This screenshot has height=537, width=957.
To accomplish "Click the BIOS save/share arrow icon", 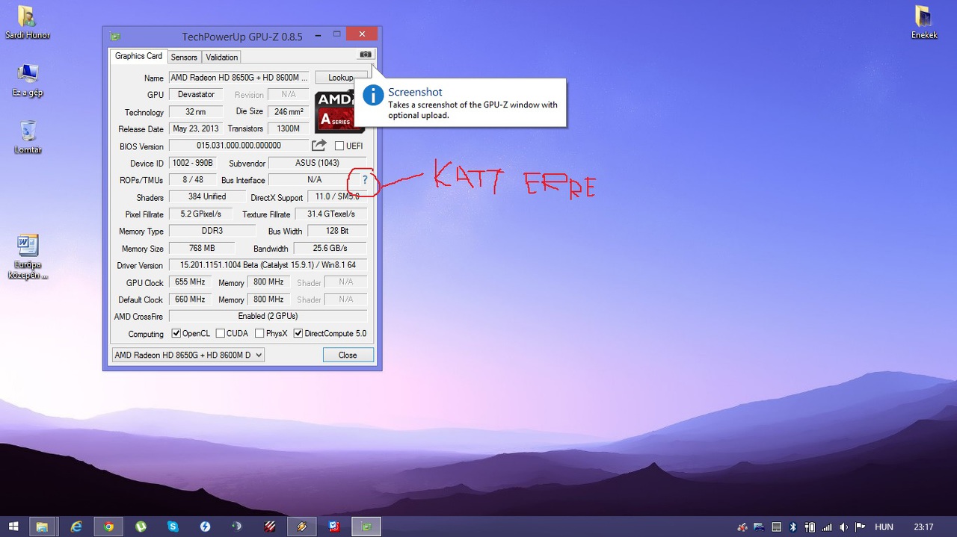I will pos(319,145).
